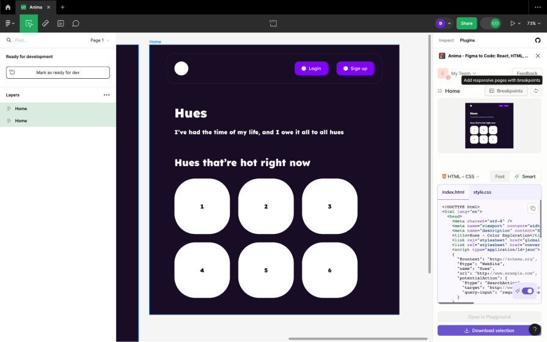Open the HTML + CSS framework dropdown
Image resolution: width=547 pixels, height=342 pixels.
[x=461, y=176]
